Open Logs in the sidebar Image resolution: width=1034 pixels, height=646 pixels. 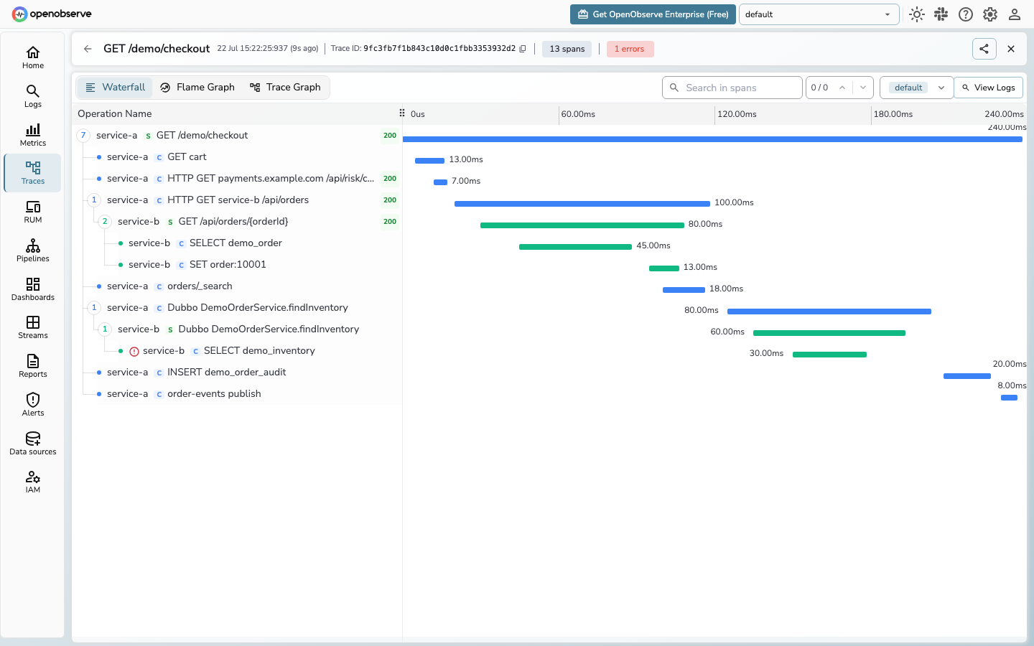[33, 96]
